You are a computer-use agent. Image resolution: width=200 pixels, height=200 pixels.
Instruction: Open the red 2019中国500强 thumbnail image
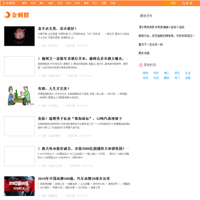click(x=19, y=186)
